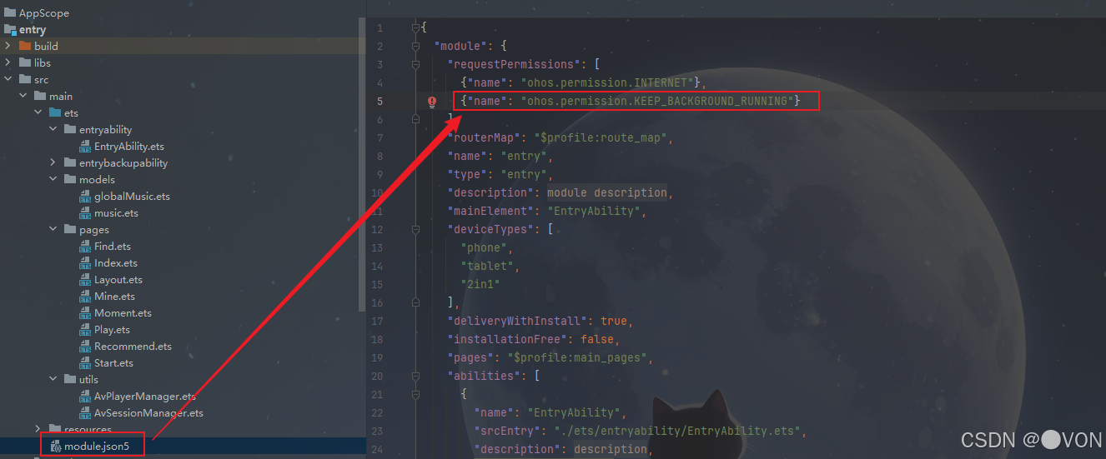
Task: Click the deliveryWithInstall true value
Action: (614, 321)
